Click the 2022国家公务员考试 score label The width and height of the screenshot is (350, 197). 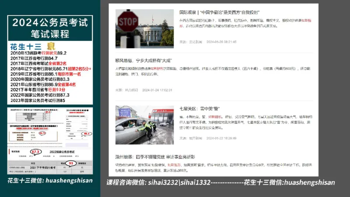click(62, 152)
